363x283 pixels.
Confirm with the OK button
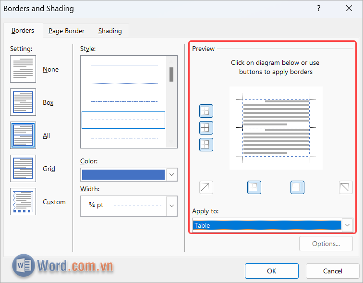272,271
